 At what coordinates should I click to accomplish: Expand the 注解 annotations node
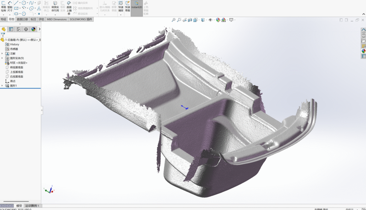pos(2,53)
